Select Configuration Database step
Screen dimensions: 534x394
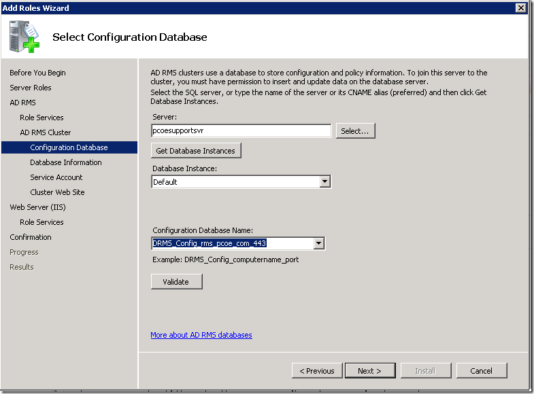pos(69,147)
